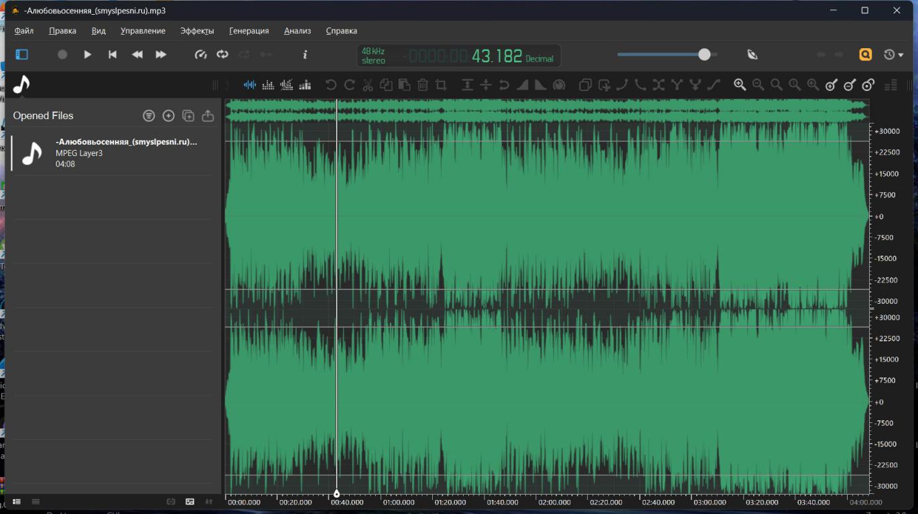The image size is (918, 514).
Task: Toggle the left sidebar panel visibility
Action: (x=22, y=55)
